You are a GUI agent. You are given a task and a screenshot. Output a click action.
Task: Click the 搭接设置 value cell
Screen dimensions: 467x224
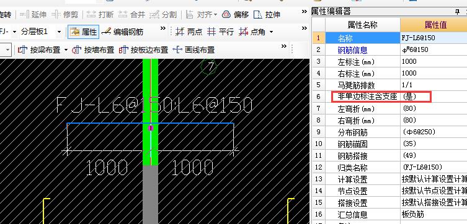click(x=434, y=202)
